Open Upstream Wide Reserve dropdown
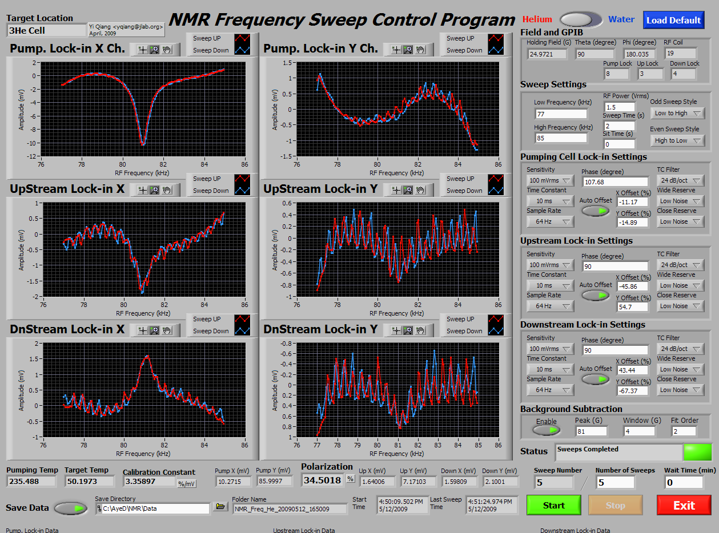The image size is (719, 533). pos(681,285)
